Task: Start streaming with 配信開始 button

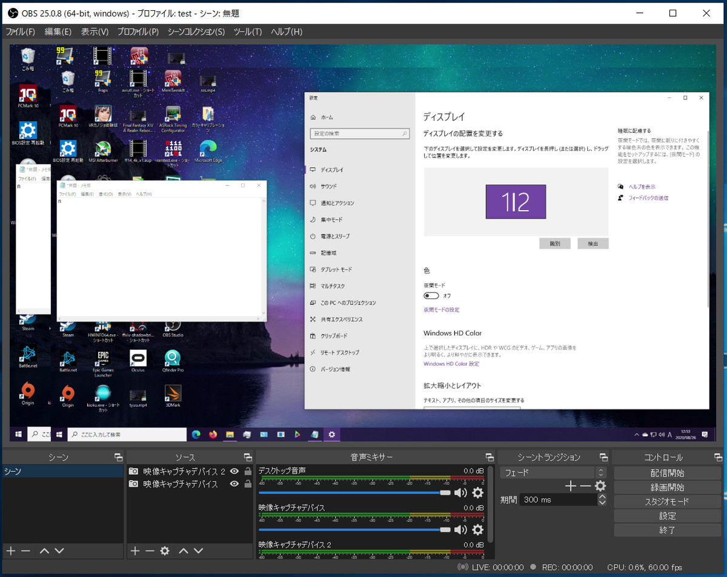Action: pyautogui.click(x=667, y=473)
